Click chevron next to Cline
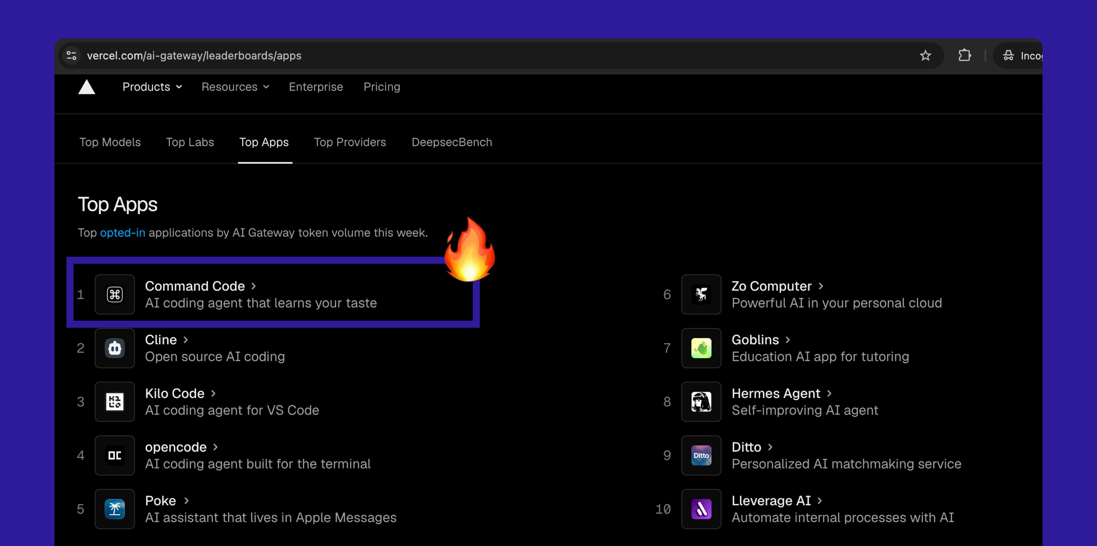 point(186,340)
